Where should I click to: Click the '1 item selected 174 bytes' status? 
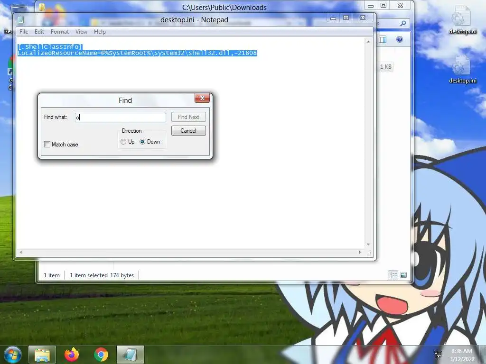point(102,275)
